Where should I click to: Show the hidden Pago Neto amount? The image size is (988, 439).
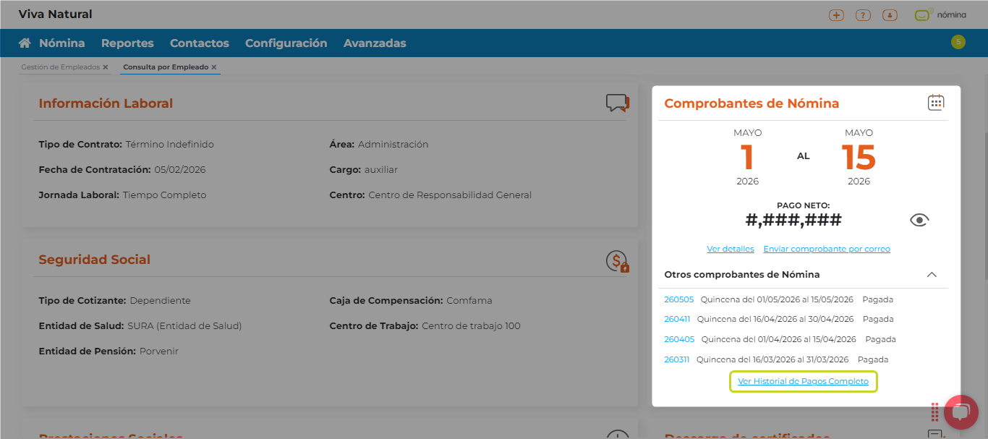coord(919,221)
